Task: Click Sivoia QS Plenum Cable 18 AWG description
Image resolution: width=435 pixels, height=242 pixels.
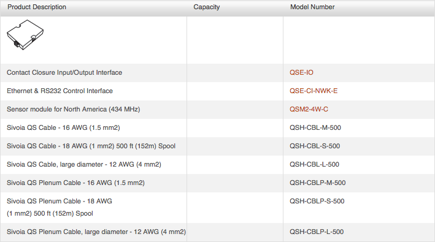Action: click(x=60, y=207)
